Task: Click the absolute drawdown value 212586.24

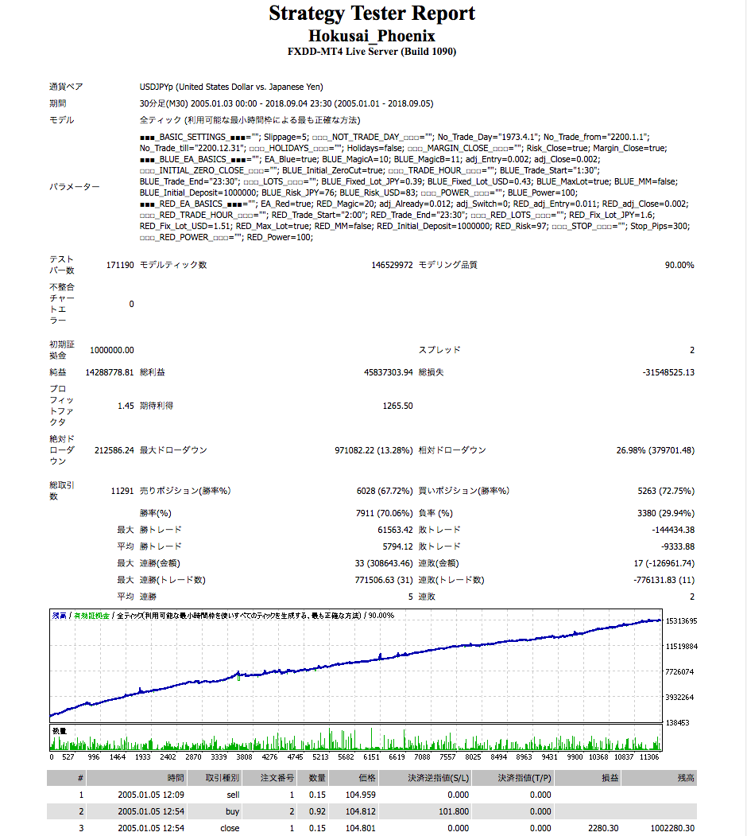Action: coord(114,450)
